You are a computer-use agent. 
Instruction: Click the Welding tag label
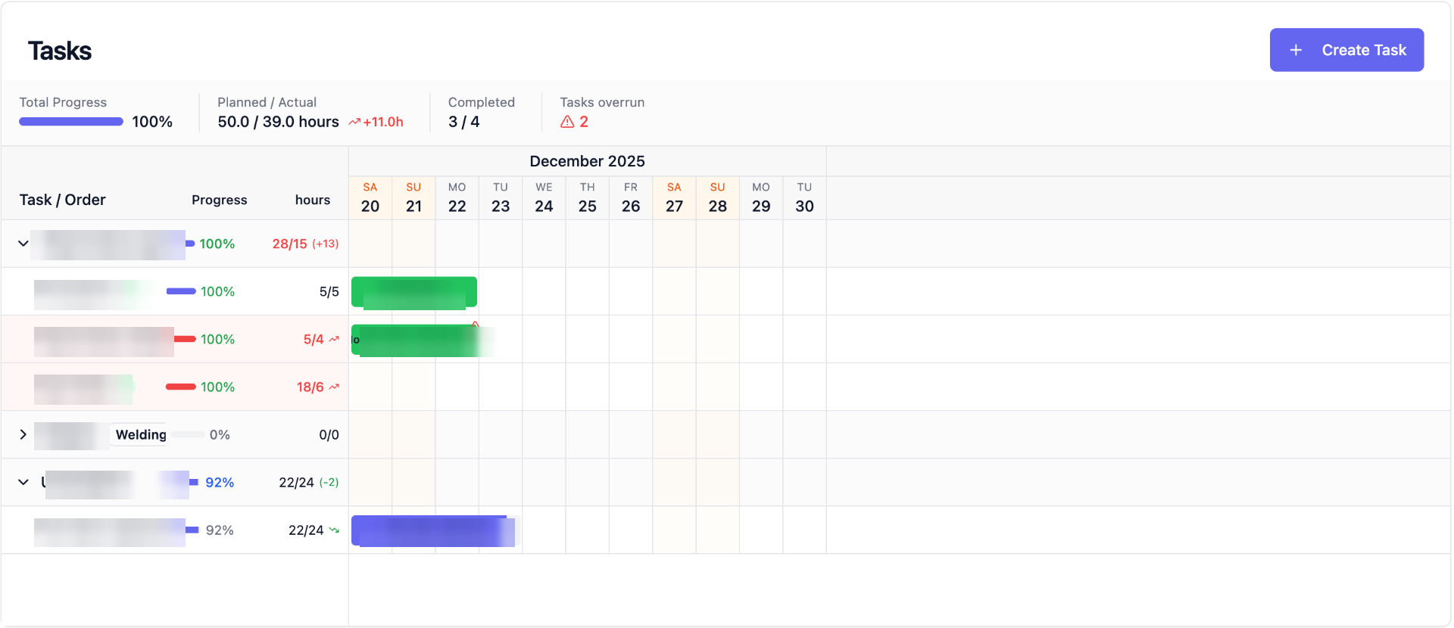click(141, 434)
